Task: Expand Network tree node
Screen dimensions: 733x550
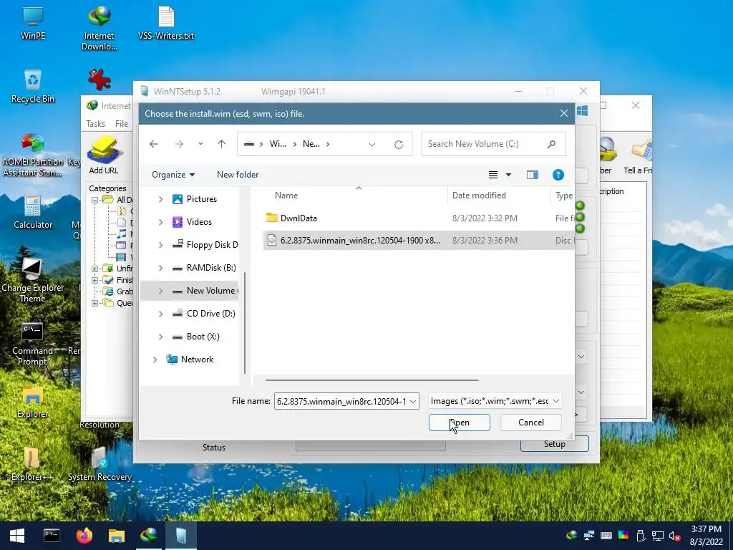Action: (x=155, y=360)
